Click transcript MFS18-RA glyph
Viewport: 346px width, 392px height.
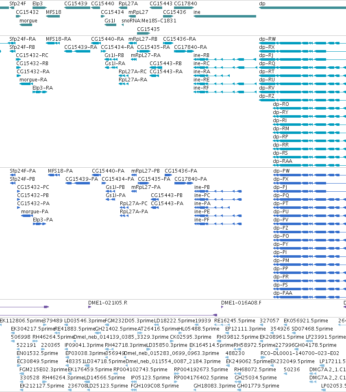pos(53,43)
